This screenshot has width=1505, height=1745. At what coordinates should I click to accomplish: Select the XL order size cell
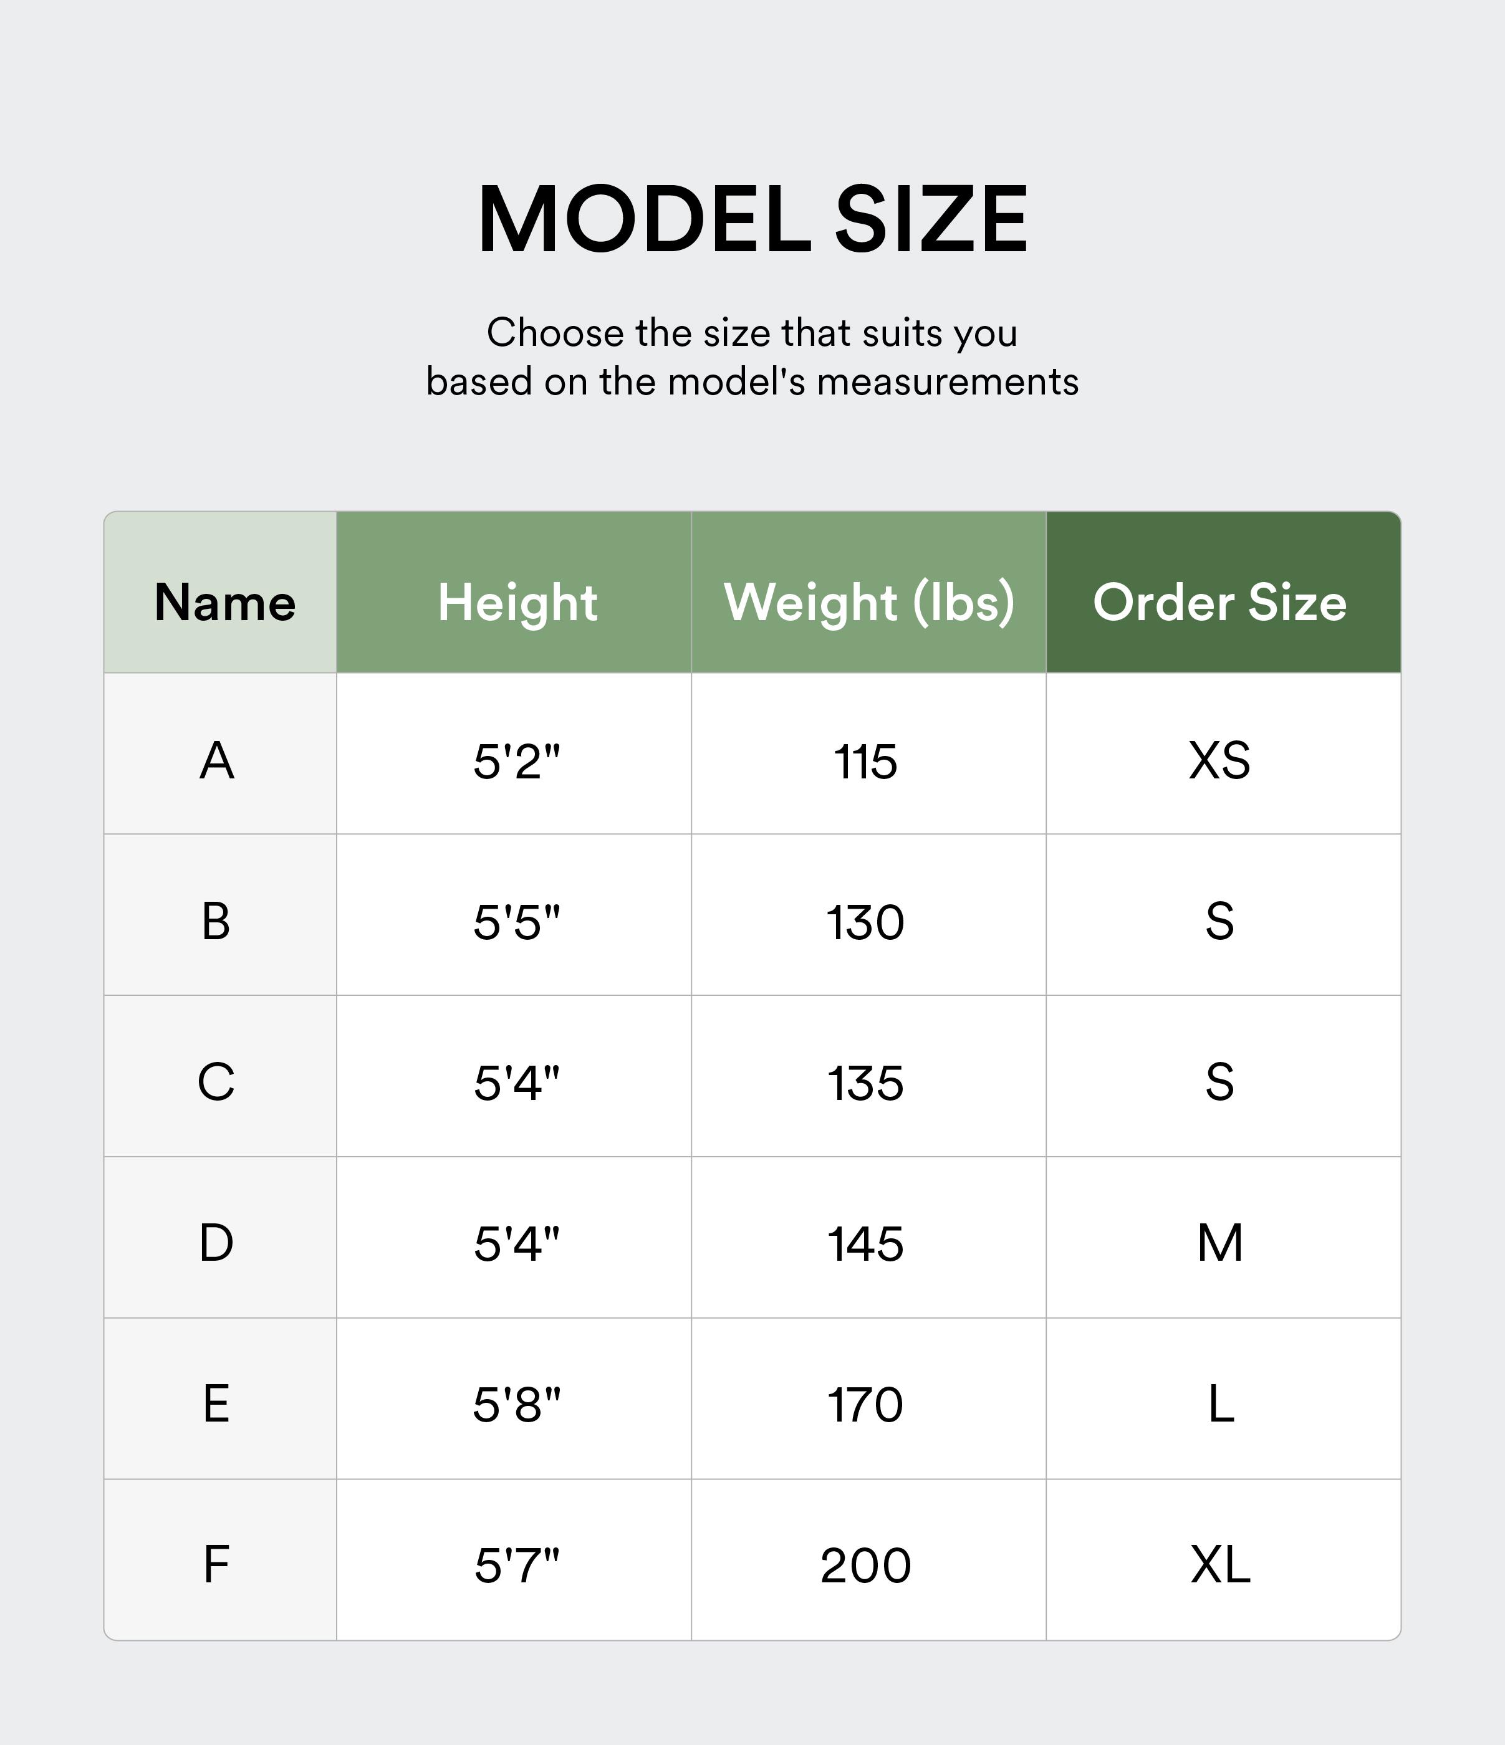pyautogui.click(x=1219, y=1565)
